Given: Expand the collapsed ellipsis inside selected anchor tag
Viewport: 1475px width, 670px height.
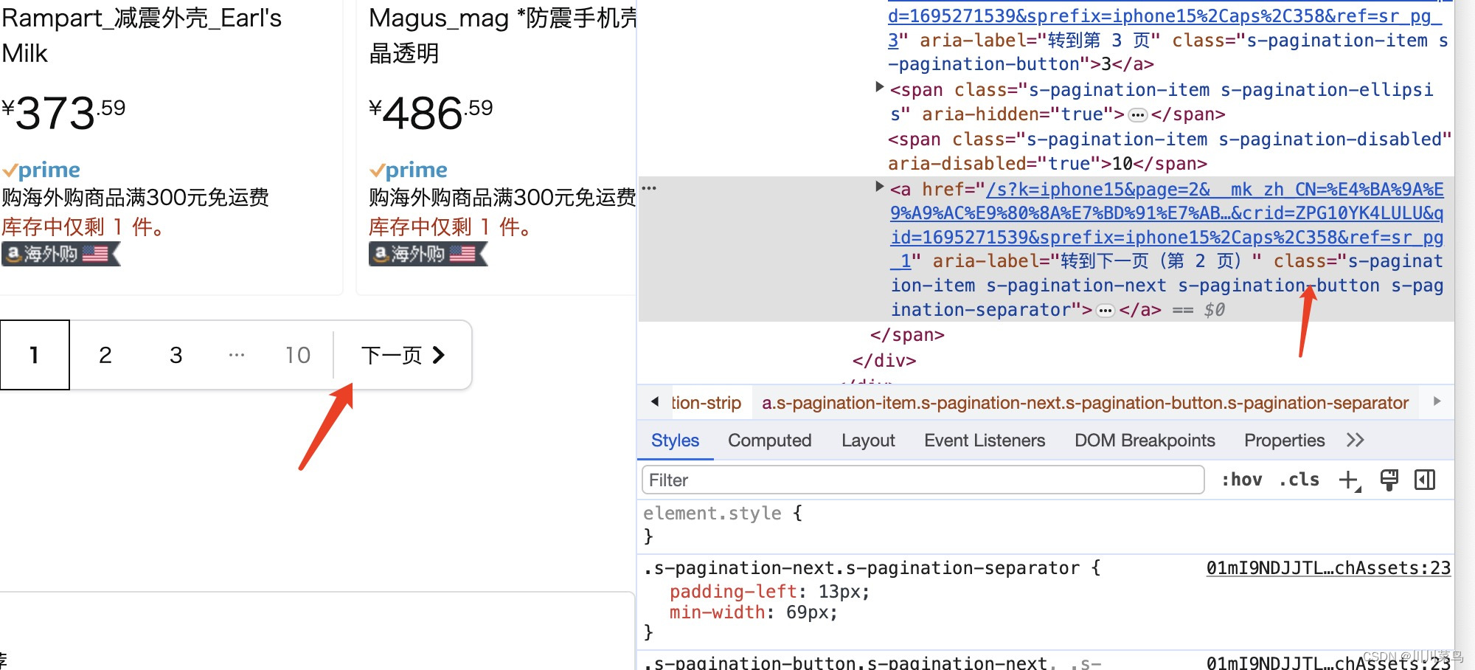Looking at the screenshot, I should coord(1105,311).
